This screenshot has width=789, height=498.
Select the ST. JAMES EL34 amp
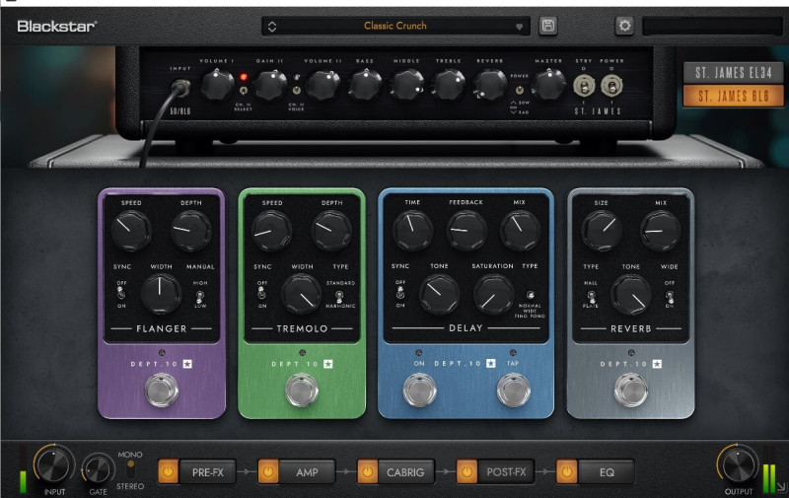coord(733,73)
